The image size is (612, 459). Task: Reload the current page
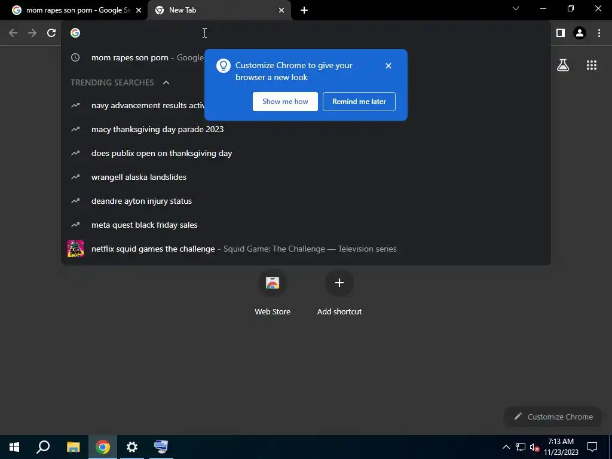pyautogui.click(x=51, y=33)
